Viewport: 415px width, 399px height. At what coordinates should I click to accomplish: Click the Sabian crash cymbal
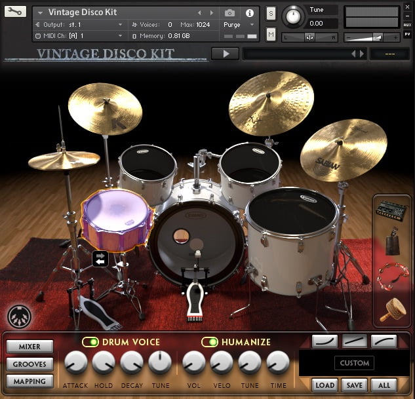(344, 150)
